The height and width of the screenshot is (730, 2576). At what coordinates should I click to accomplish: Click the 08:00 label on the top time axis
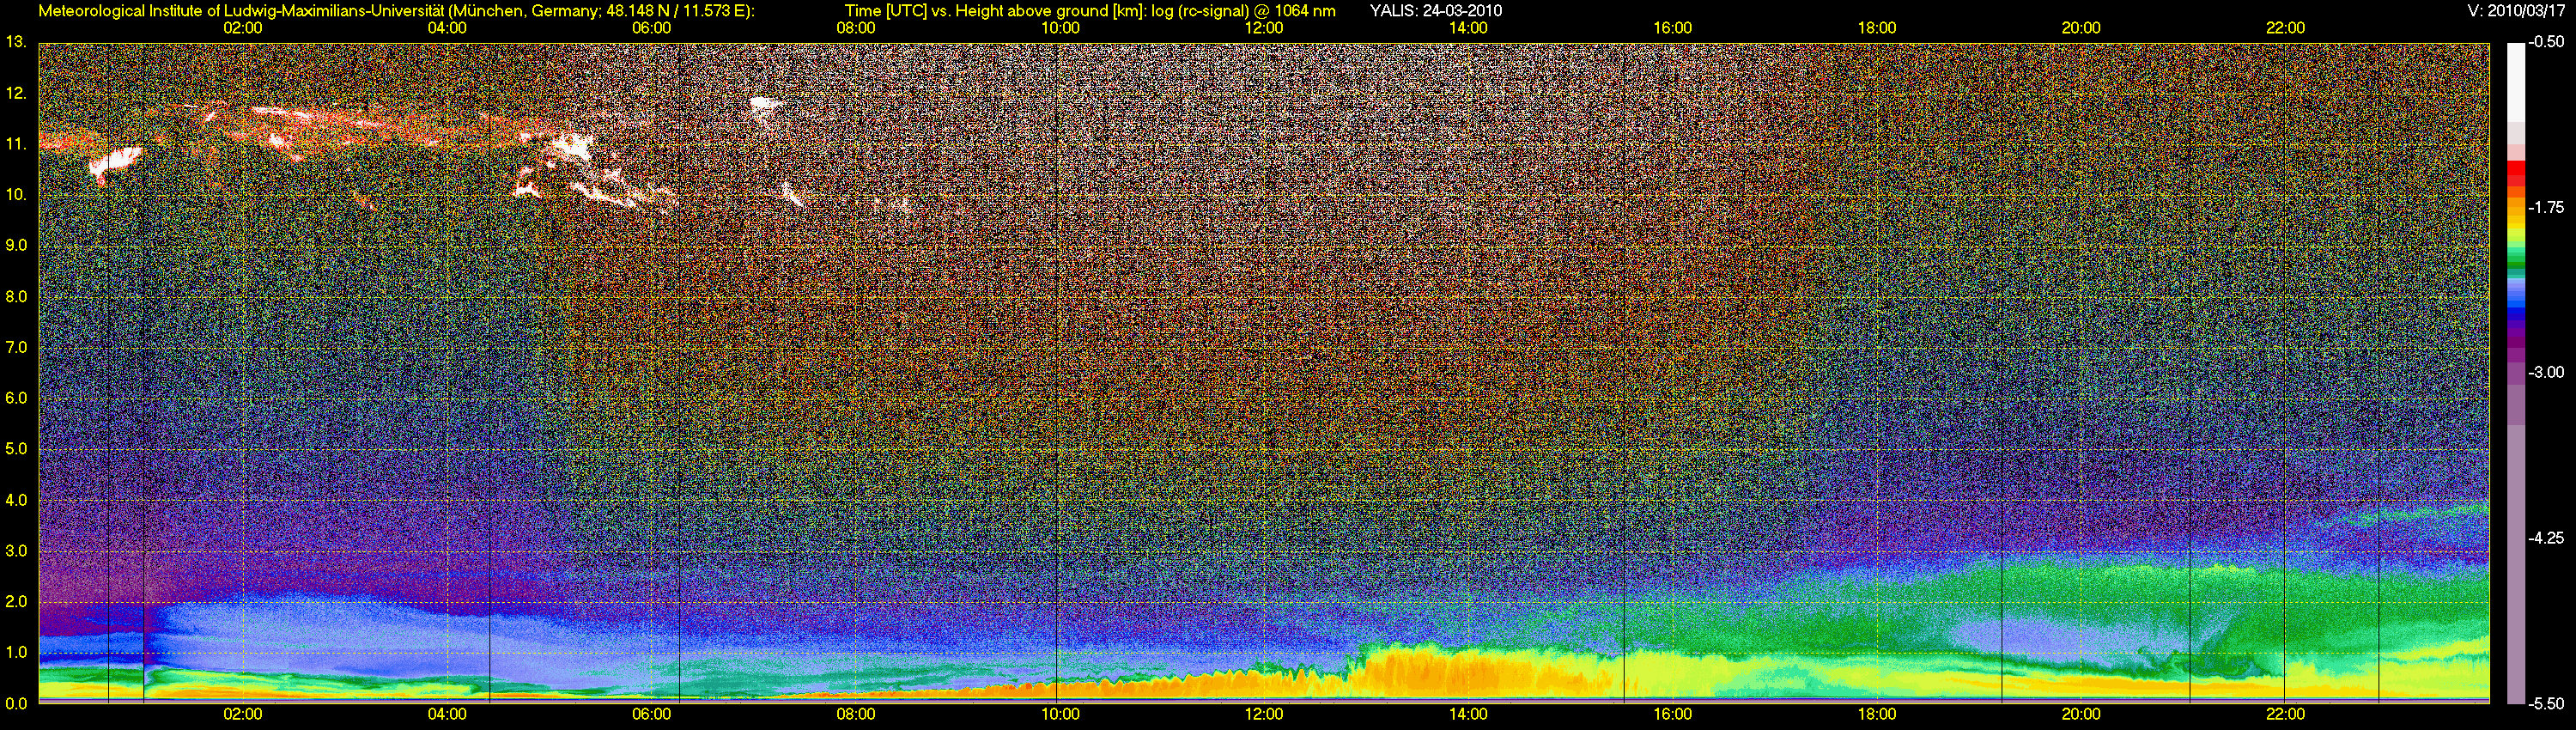tap(856, 28)
